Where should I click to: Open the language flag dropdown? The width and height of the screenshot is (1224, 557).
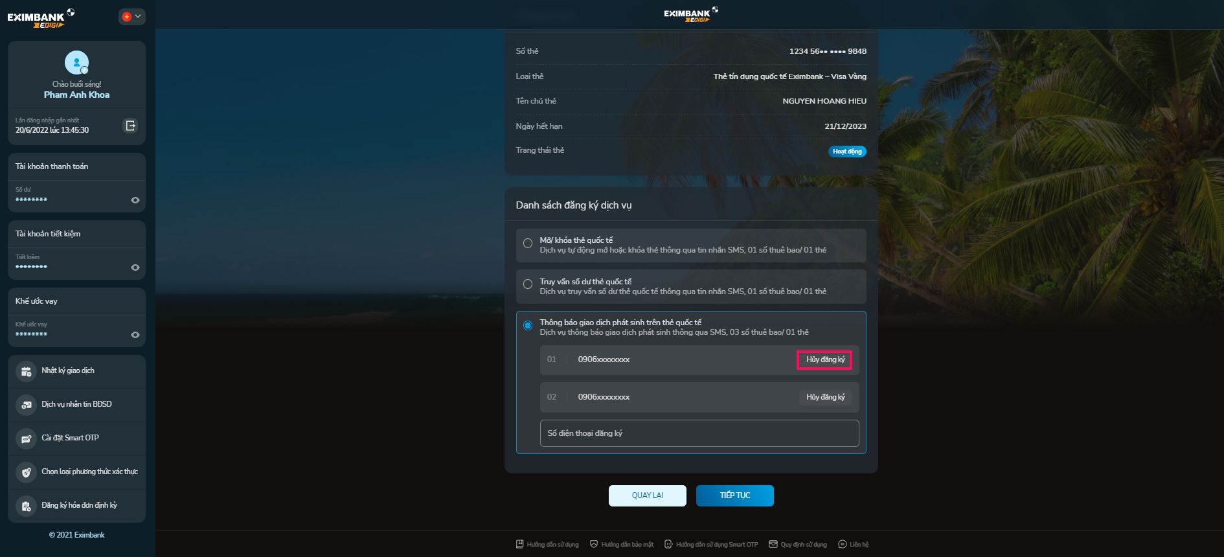pyautogui.click(x=131, y=17)
